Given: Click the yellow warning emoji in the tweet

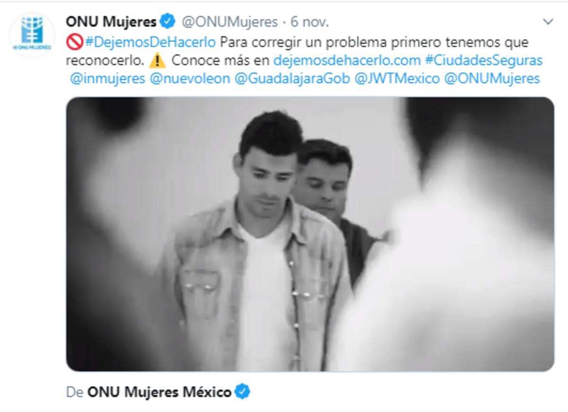Looking at the screenshot, I should [x=157, y=61].
